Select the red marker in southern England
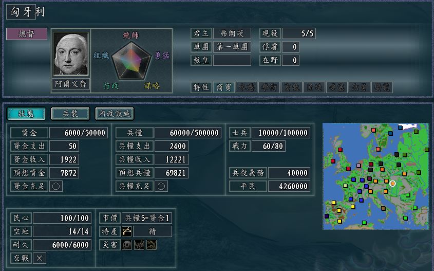This screenshot has height=271, width=434. click(x=348, y=169)
